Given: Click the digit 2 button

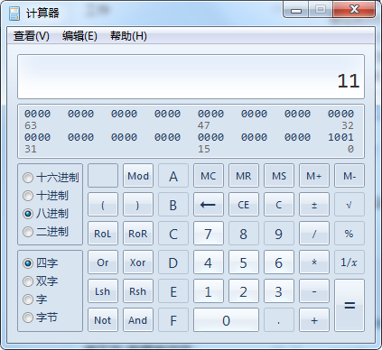Looking at the screenshot, I should (244, 291).
